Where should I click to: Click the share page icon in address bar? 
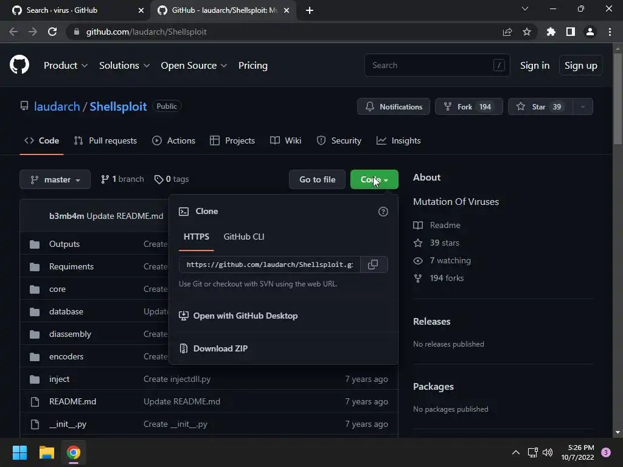pyautogui.click(x=507, y=32)
